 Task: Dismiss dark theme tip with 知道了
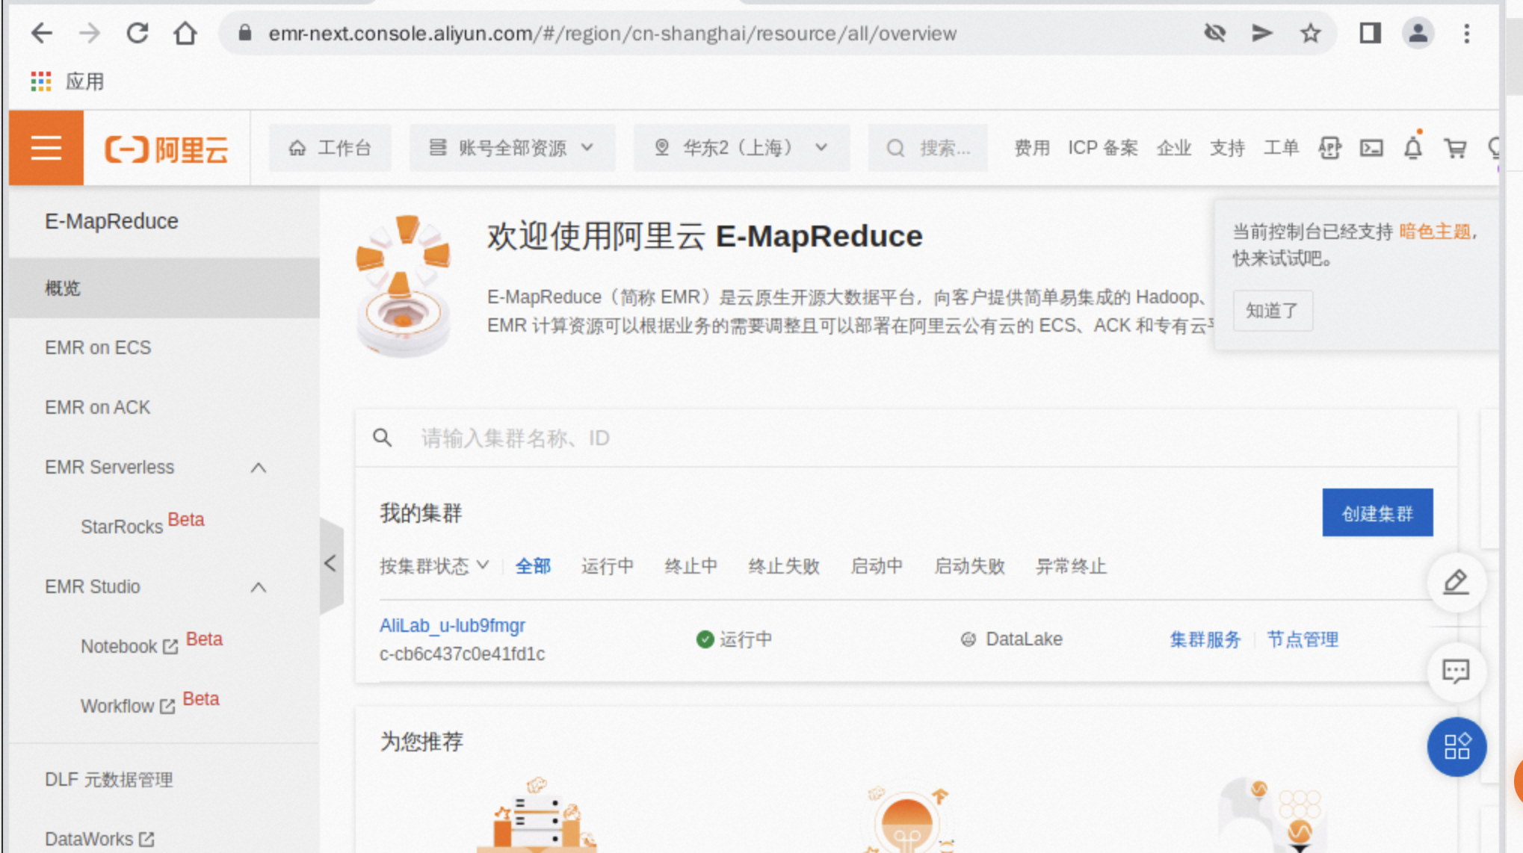[1271, 310]
